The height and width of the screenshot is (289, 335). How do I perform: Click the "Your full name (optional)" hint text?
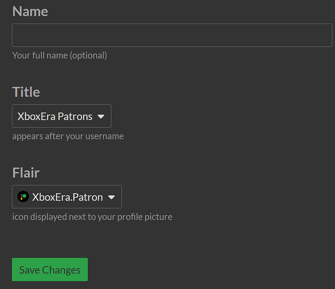click(x=60, y=55)
